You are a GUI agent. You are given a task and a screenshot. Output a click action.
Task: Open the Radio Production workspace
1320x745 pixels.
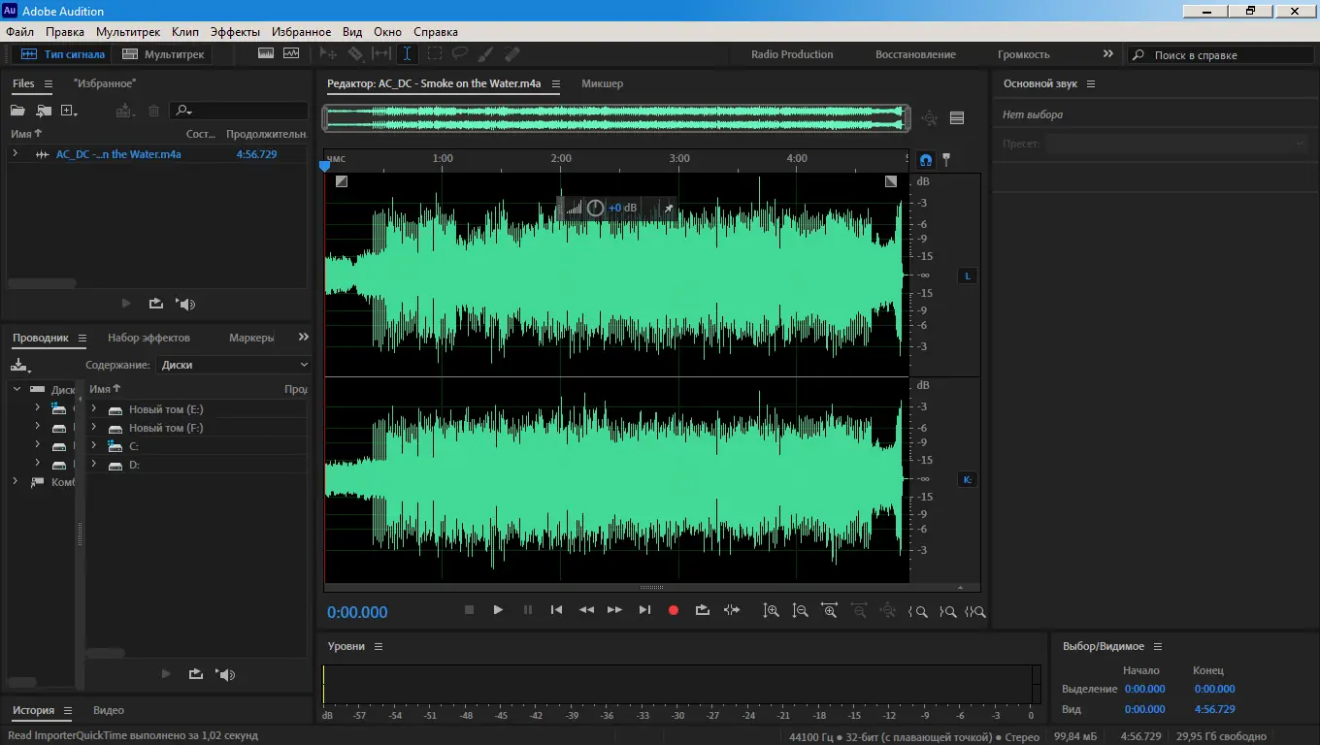[x=791, y=54]
